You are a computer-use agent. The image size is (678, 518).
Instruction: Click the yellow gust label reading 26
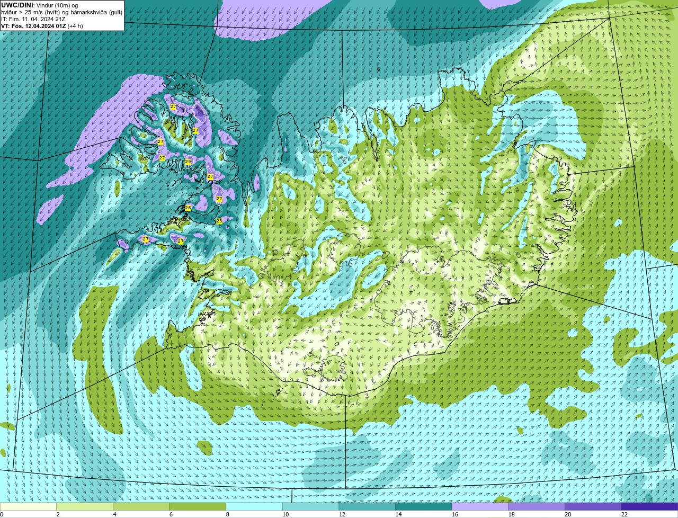[x=188, y=208]
